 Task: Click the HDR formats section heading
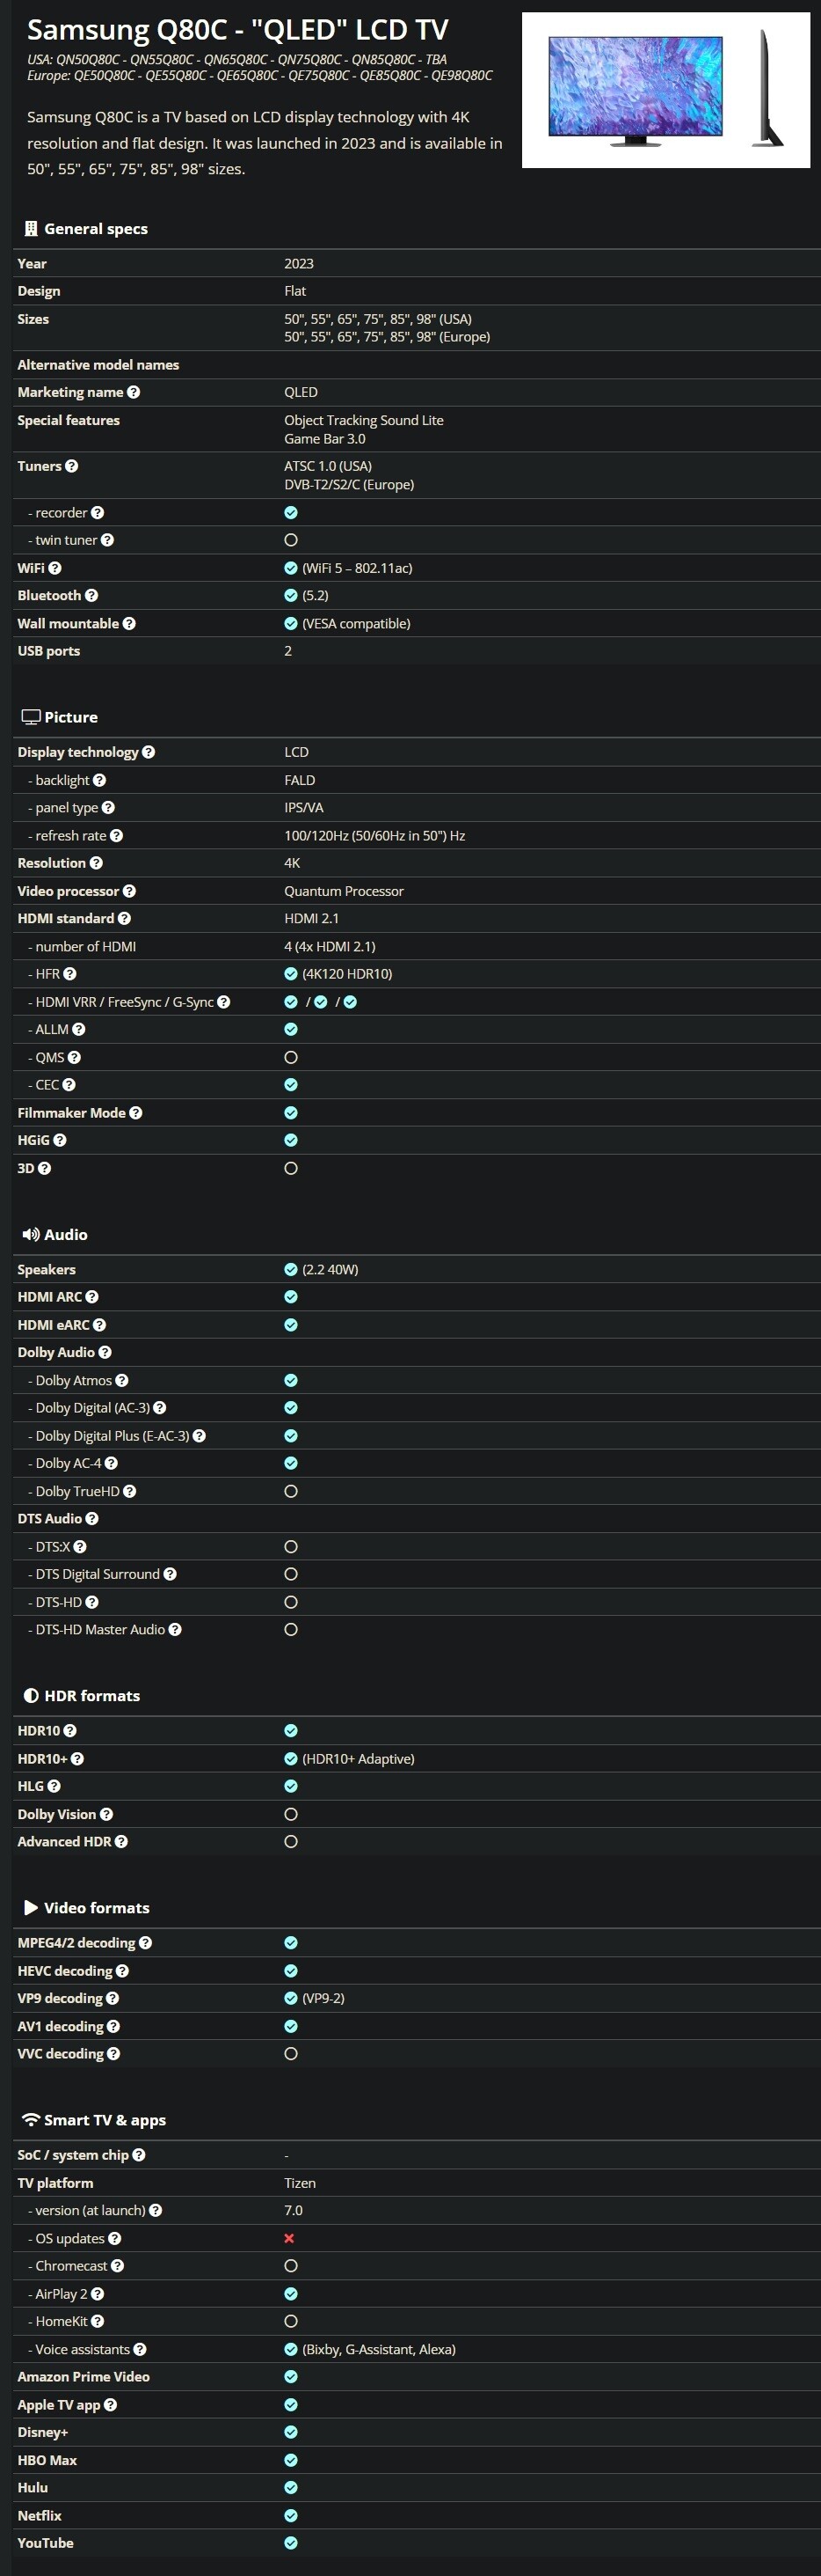[x=92, y=1696]
